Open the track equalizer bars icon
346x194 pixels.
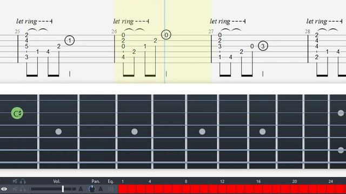(x=111, y=189)
